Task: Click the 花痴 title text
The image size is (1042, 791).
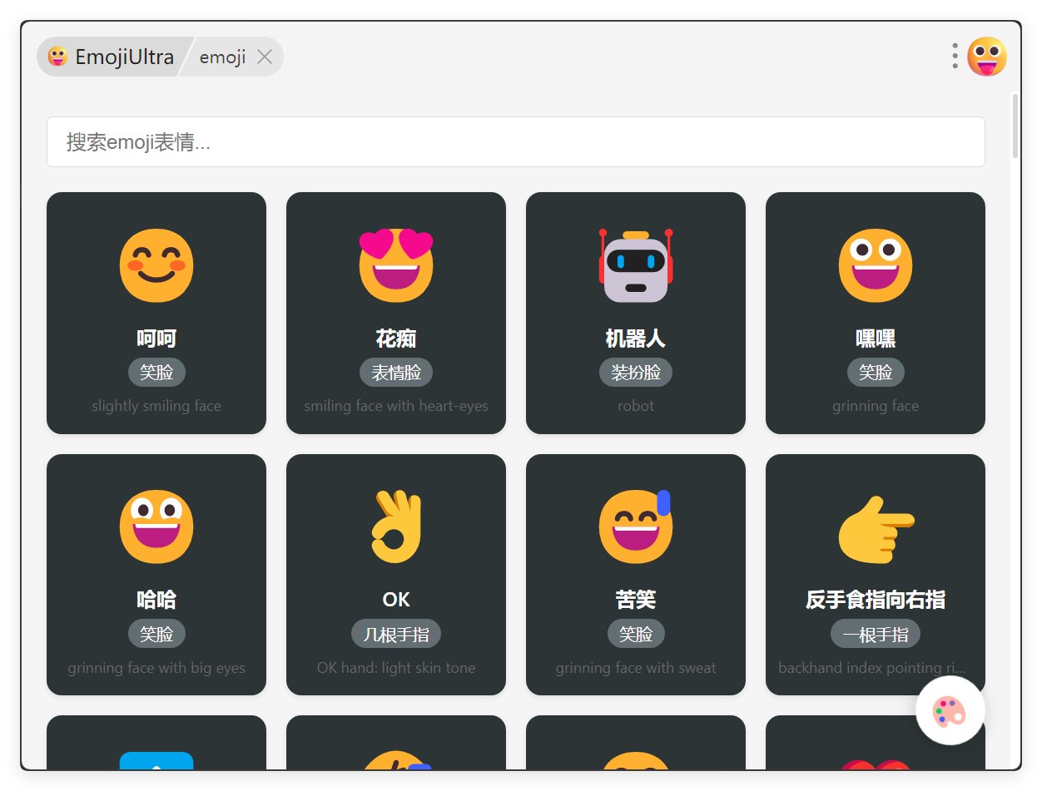Action: pyautogui.click(x=396, y=339)
